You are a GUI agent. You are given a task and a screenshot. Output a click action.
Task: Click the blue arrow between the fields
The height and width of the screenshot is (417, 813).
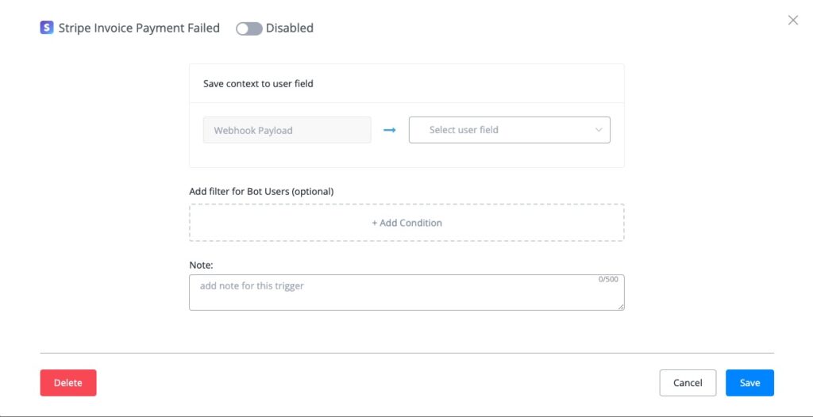pos(389,130)
